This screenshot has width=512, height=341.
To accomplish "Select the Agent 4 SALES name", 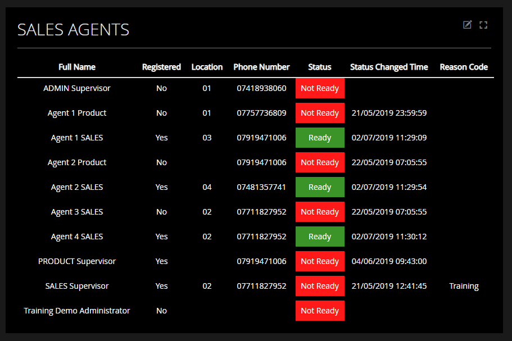I will tap(77, 237).
